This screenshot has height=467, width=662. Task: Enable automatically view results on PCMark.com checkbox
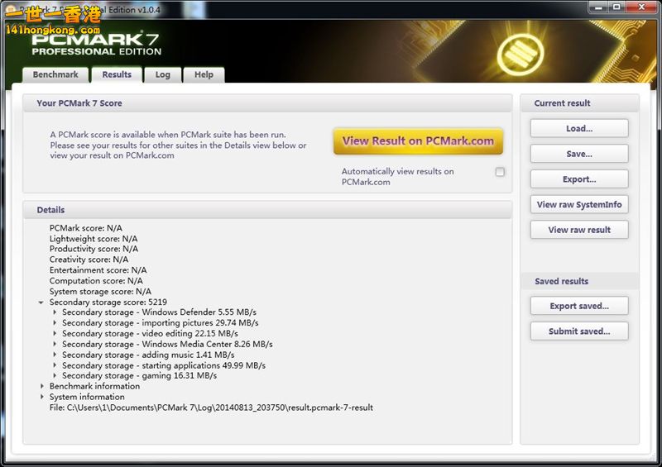(x=500, y=172)
